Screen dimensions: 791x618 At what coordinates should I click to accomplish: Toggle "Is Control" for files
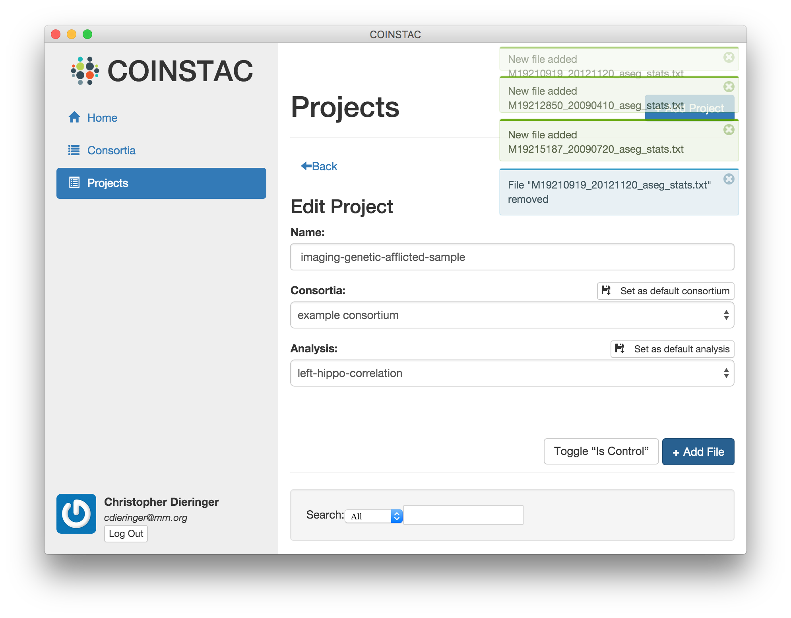(x=601, y=451)
